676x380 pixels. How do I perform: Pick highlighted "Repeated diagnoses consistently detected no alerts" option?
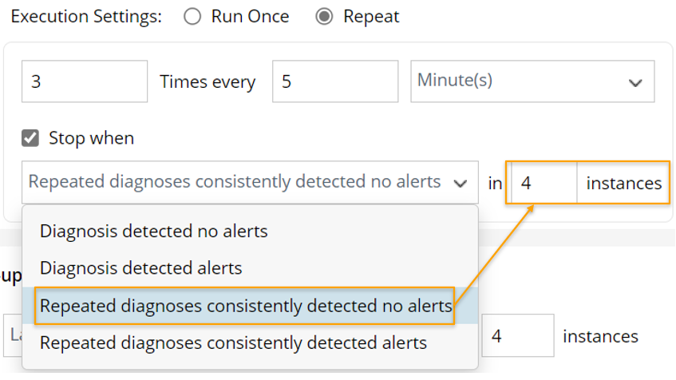pos(246,306)
